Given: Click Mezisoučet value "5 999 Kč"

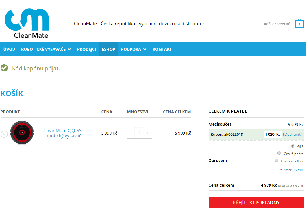Looking at the screenshot, I should (x=296, y=125).
